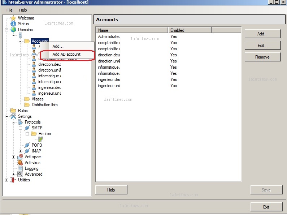Click the user icon beside direction.deu

pyautogui.click(x=34, y=64)
